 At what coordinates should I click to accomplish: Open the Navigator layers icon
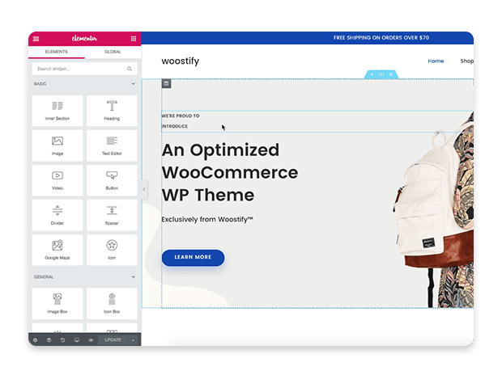(49, 340)
